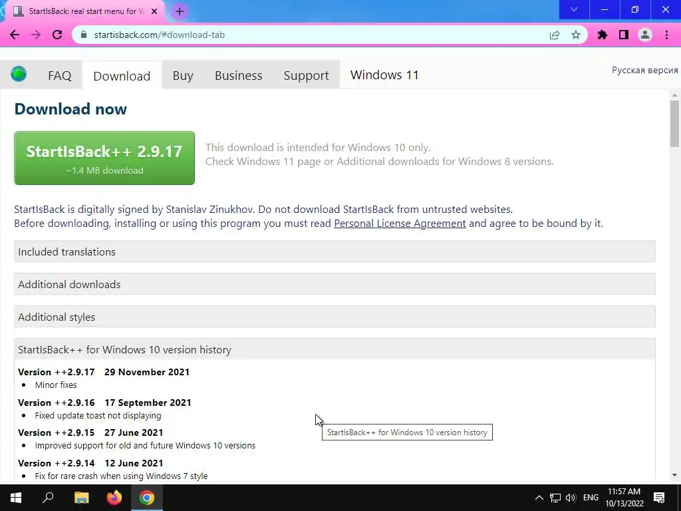The image size is (681, 511).
Task: Click the scrollbar up arrow
Action: 674,95
